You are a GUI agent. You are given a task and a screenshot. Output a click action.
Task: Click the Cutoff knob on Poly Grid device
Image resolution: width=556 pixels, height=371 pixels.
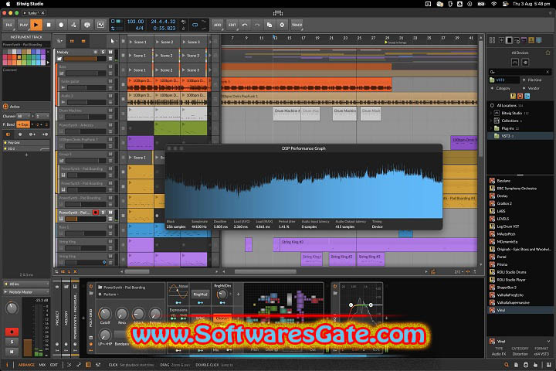tap(105, 314)
